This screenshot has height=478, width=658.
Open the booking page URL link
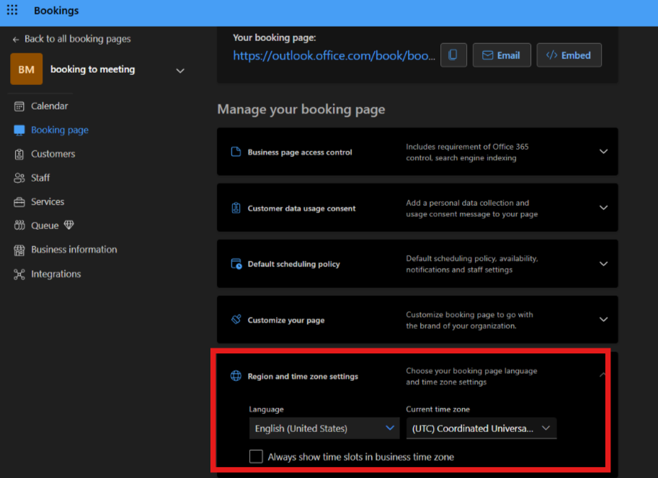(x=334, y=55)
